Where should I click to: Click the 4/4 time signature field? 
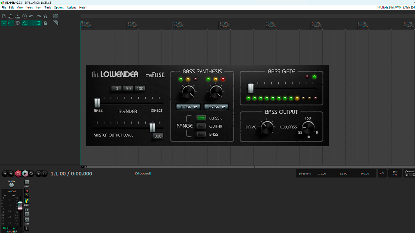382,174
